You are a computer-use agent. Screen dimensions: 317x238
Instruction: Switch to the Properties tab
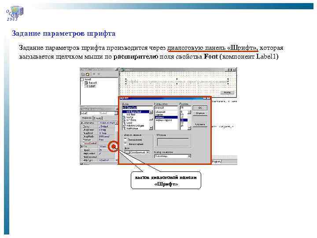[87, 118]
